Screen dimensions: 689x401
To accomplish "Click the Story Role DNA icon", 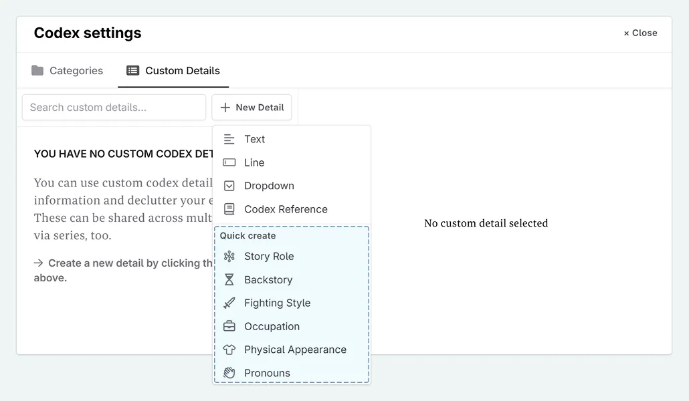I will click(x=230, y=256).
